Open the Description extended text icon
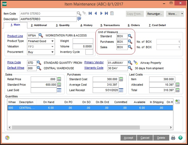188x145 pixels. 79,19
